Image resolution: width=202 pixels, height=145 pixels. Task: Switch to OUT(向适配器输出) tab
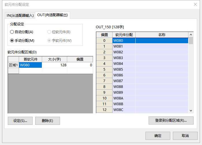click(53, 15)
